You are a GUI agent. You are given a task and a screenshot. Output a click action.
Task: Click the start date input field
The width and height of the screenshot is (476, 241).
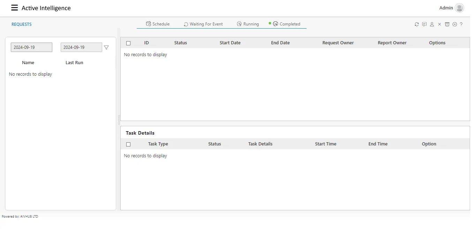(31, 47)
